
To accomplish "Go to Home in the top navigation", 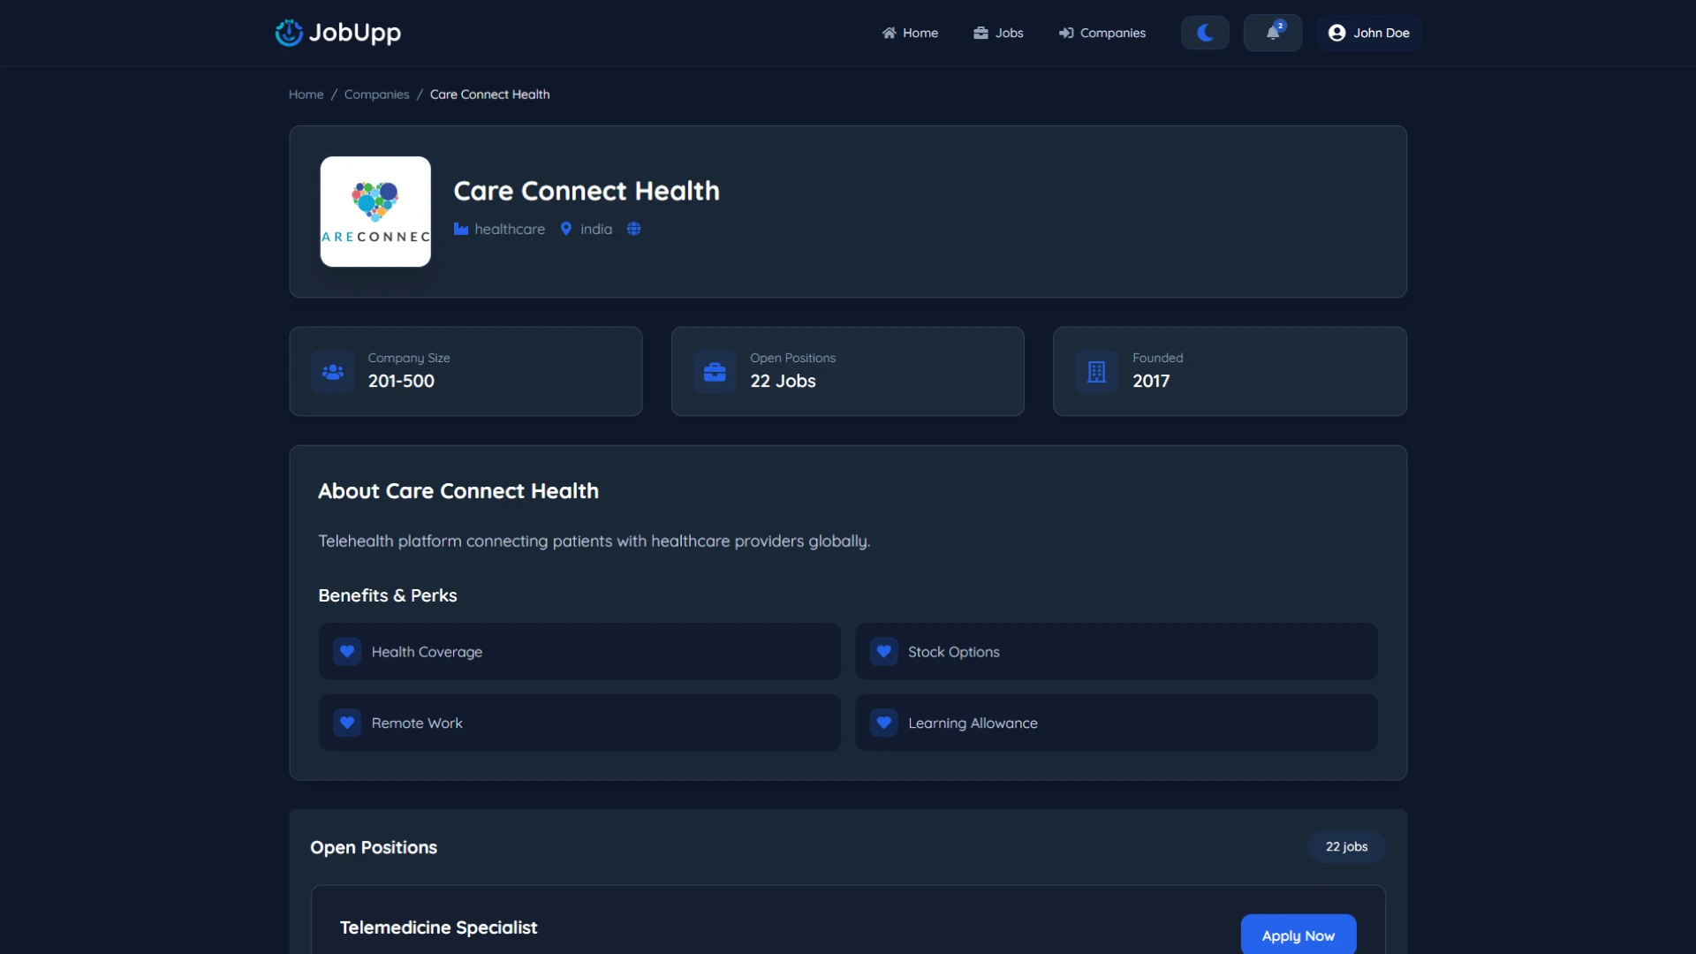I will click(910, 33).
